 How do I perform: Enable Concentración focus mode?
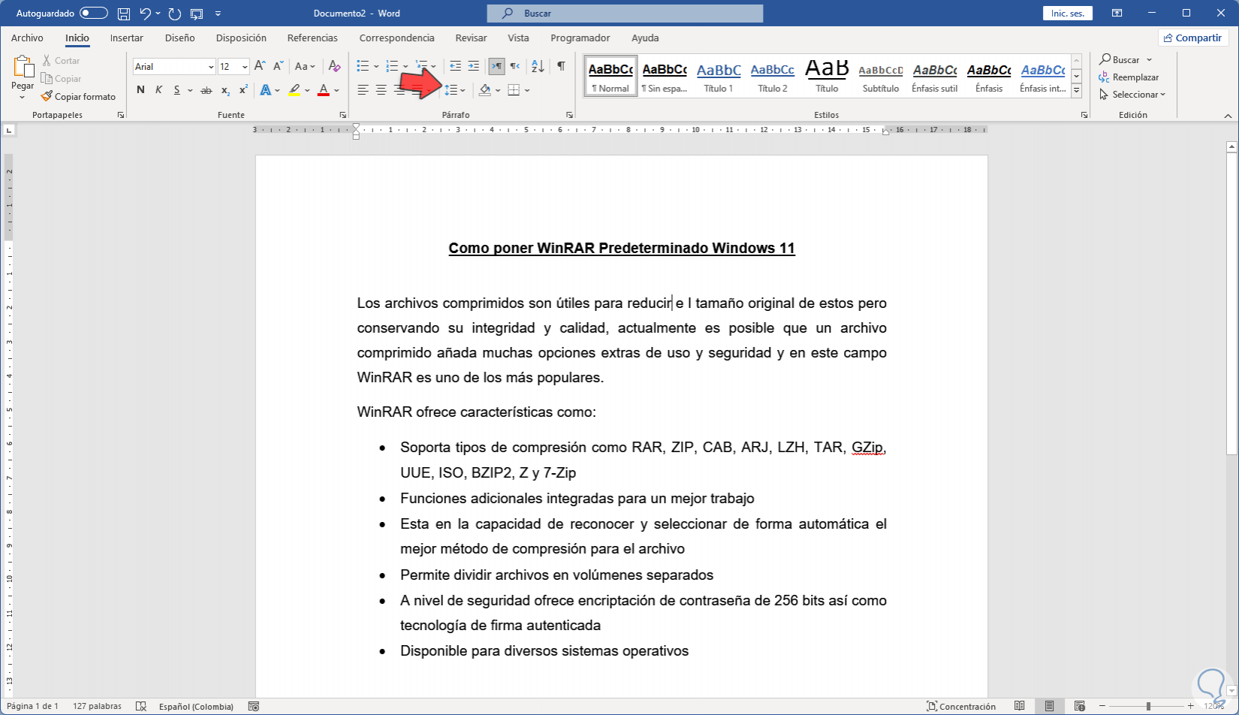pyautogui.click(x=961, y=706)
